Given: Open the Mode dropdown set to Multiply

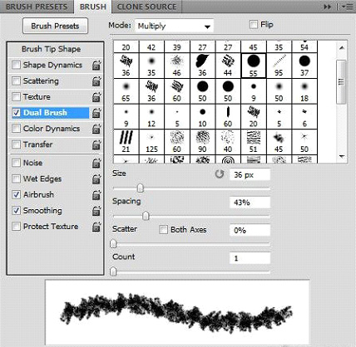Looking at the screenshot, I should pyautogui.click(x=174, y=26).
